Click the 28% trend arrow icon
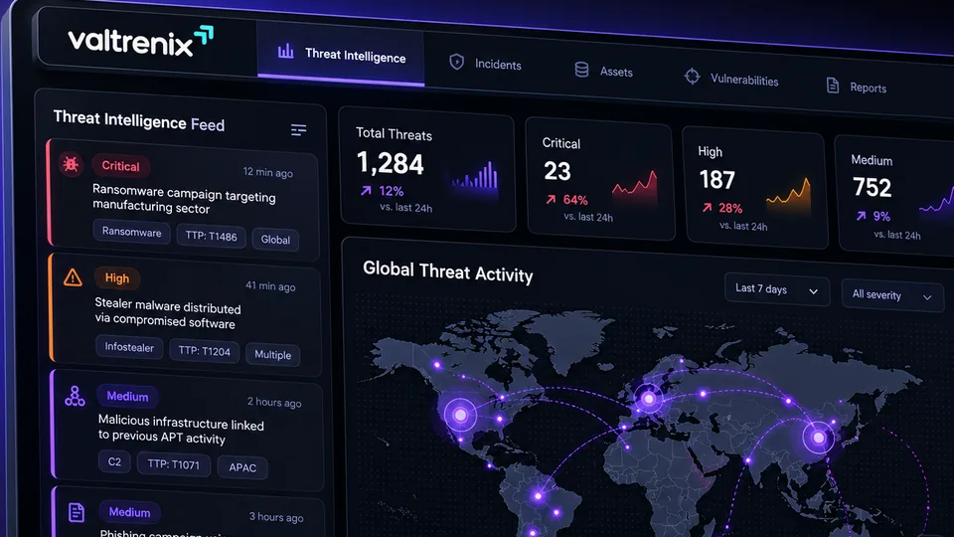 [x=707, y=208]
